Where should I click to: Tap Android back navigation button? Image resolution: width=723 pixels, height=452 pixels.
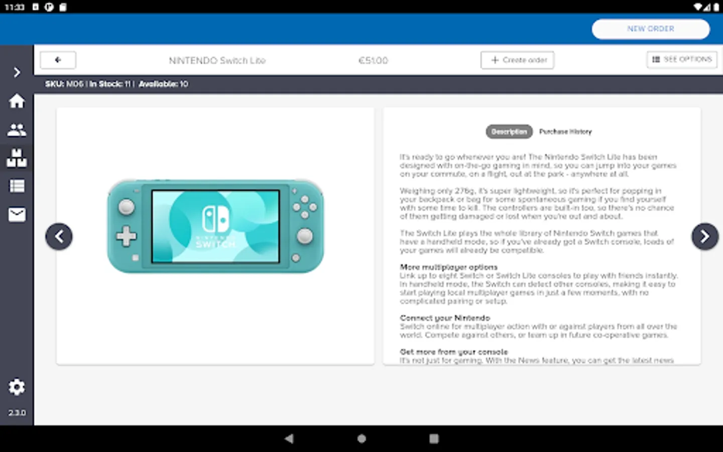point(289,438)
